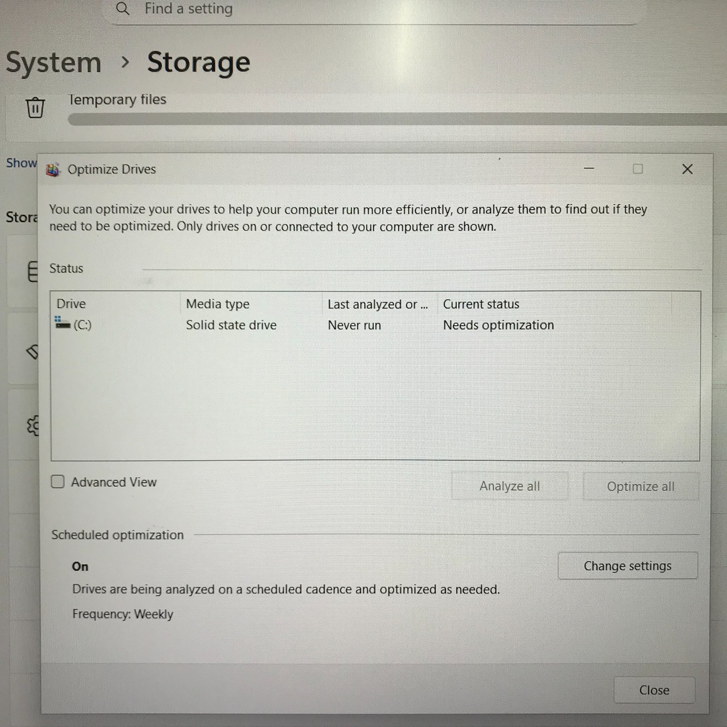Image resolution: width=727 pixels, height=727 pixels.
Task: Minimize the Optimize Drives window
Action: click(589, 169)
